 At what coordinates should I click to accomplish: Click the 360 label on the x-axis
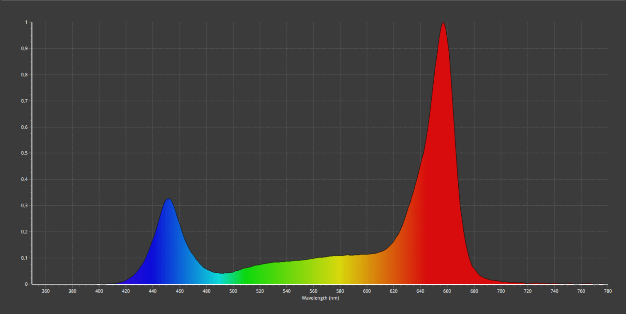(x=46, y=291)
